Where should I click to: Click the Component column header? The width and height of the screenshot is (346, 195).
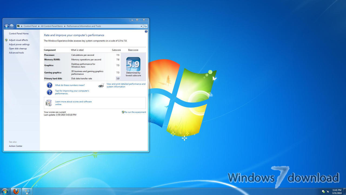point(50,50)
